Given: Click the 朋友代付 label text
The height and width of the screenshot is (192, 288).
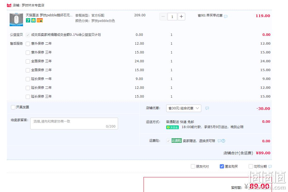Looking at the screenshot, I should pos(202,167).
